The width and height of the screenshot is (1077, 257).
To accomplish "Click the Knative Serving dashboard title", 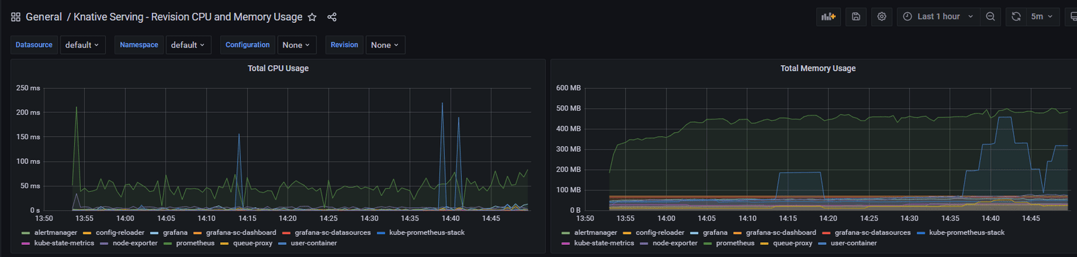I will point(188,17).
